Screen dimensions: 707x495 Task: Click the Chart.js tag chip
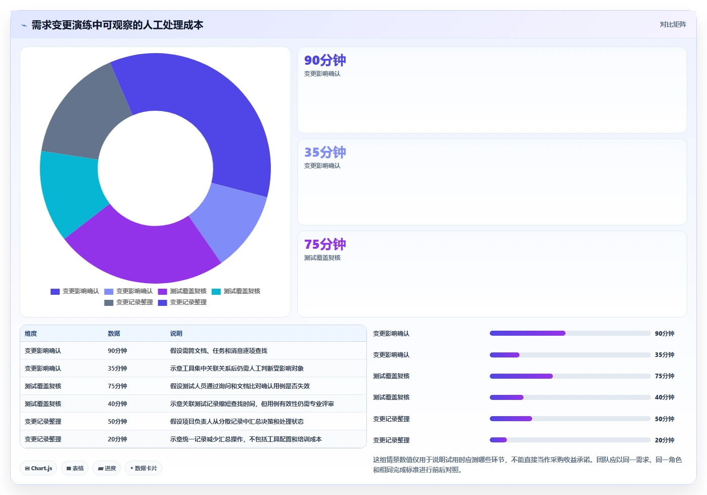pyautogui.click(x=39, y=468)
